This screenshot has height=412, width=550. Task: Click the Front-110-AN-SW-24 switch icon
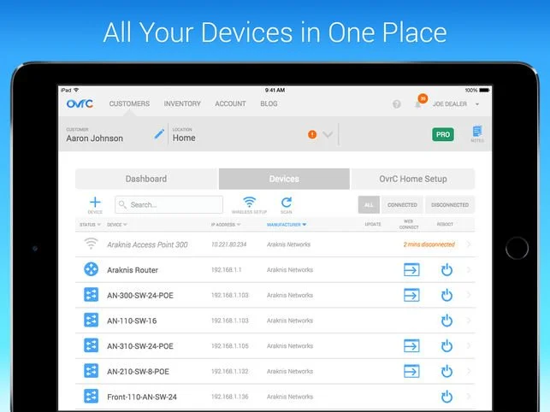[x=92, y=397]
